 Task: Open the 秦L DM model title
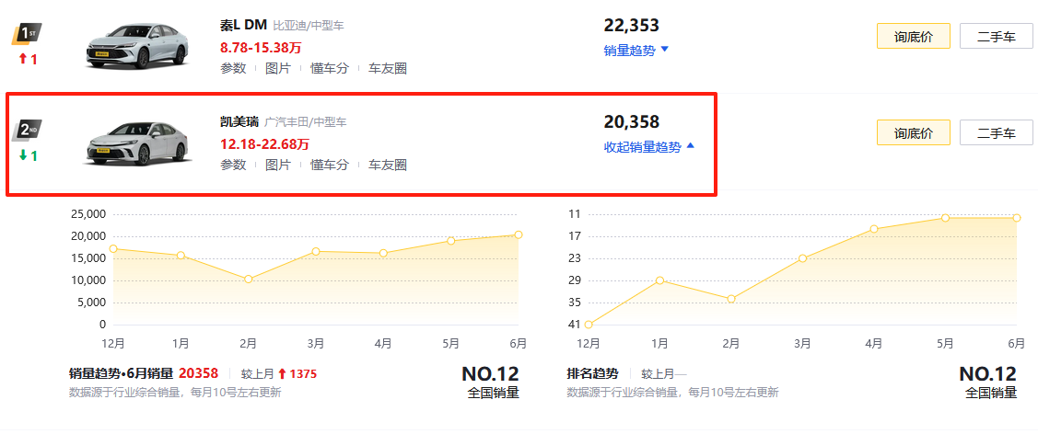(243, 25)
